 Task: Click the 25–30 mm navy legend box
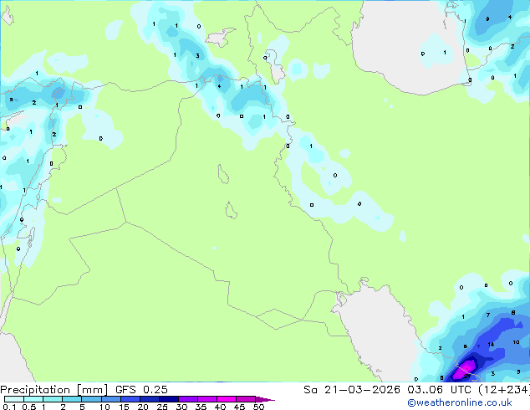tap(169, 399)
